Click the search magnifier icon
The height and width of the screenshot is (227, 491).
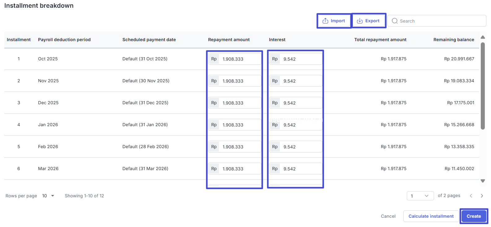395,21
